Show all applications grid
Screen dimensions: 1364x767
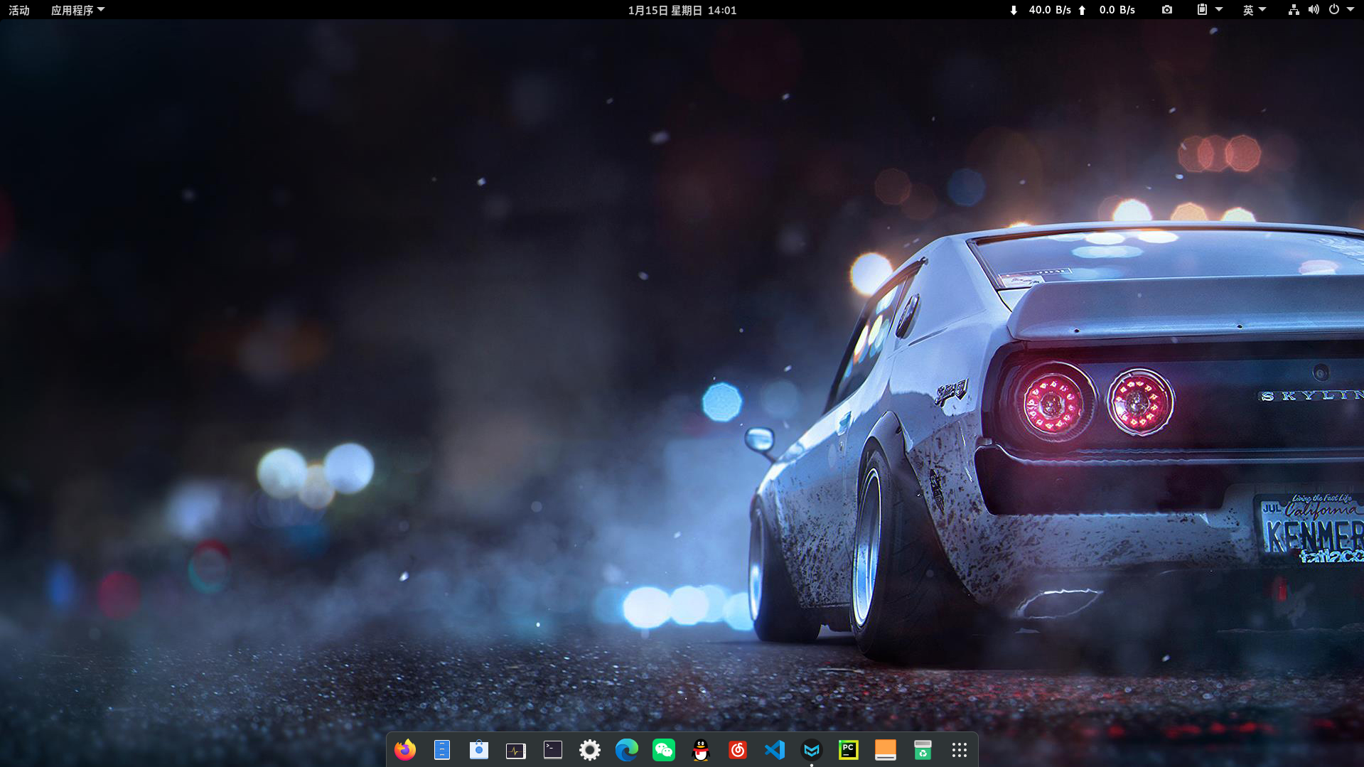pos(960,750)
